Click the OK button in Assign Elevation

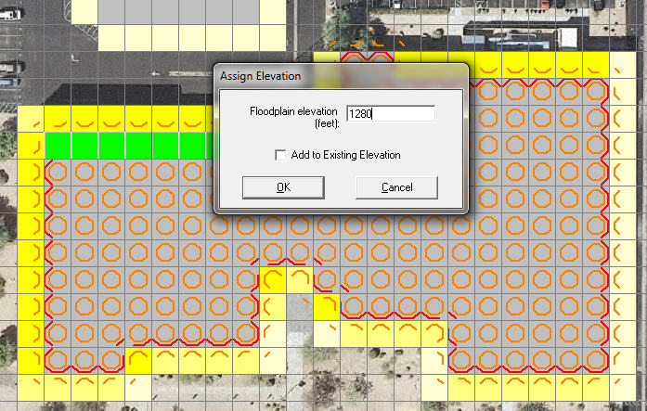pos(283,187)
